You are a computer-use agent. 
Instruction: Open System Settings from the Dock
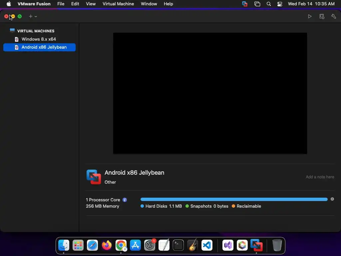(x=150, y=245)
